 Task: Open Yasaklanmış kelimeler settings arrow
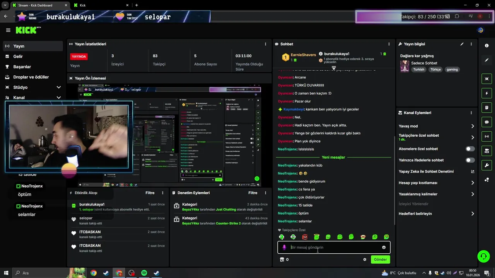point(473,194)
